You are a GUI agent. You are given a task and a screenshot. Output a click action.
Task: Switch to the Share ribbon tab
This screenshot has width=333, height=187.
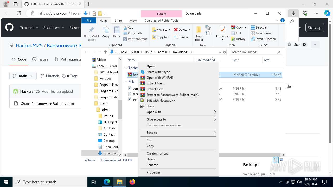coord(119,21)
